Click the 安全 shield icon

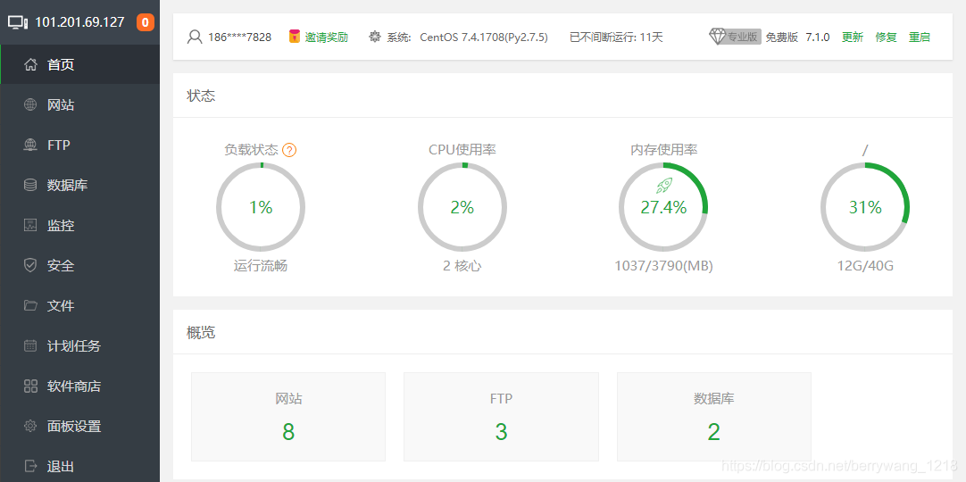tap(30, 265)
